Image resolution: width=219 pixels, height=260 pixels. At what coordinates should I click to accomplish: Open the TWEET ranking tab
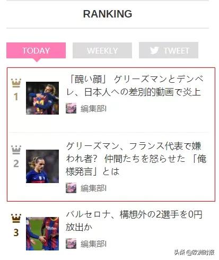click(169, 50)
